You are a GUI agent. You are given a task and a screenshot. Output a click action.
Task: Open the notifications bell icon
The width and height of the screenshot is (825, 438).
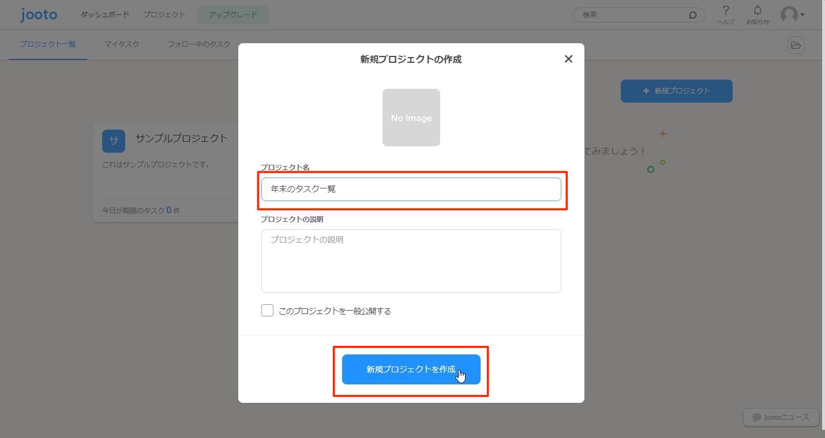click(x=757, y=11)
